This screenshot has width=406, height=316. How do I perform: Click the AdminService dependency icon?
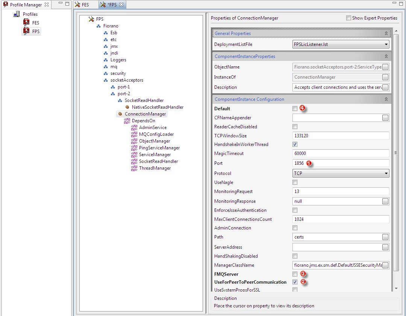click(134, 128)
